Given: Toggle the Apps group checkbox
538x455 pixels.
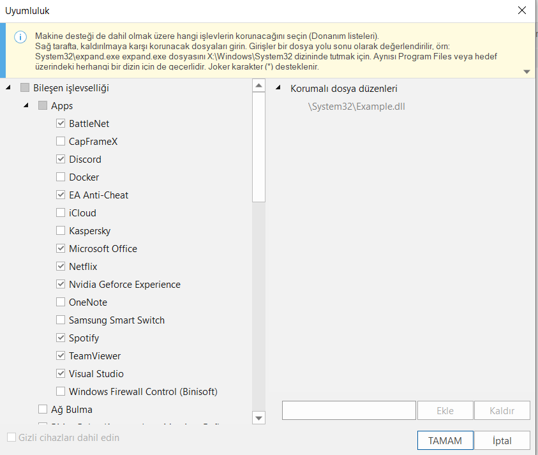Looking at the screenshot, I should (43, 105).
